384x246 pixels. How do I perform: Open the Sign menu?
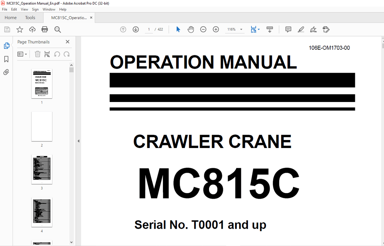pyautogui.click(x=35, y=9)
